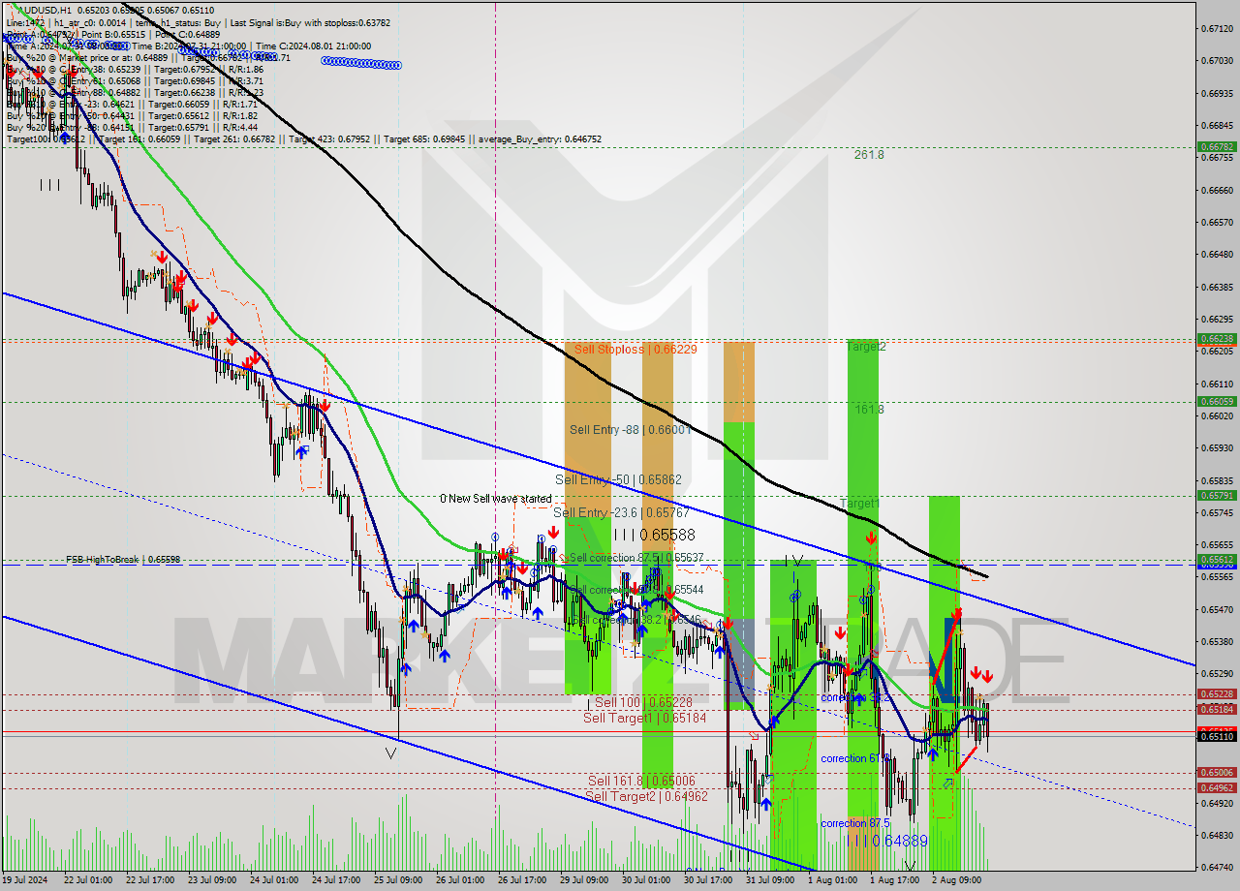1240x891 pixels.
Task: Click the '25 Jul 09:00' time axis label
Action: pyautogui.click(x=396, y=880)
